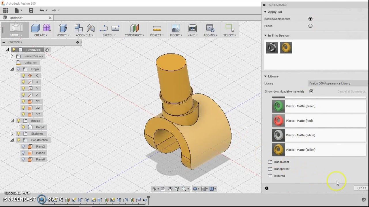Open Grid and Snaps settings icon

point(204,189)
